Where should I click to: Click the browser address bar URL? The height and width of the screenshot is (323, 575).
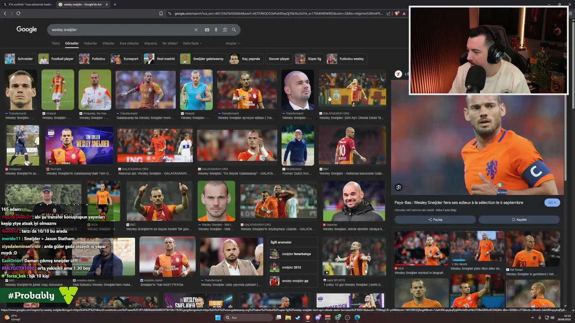pyautogui.click(x=279, y=13)
